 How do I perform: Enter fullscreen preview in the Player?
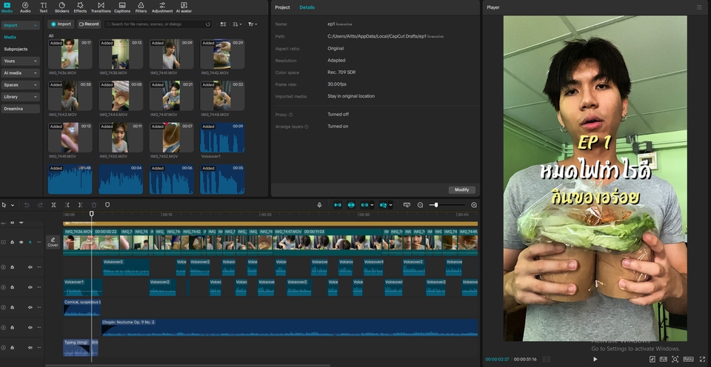pos(702,359)
